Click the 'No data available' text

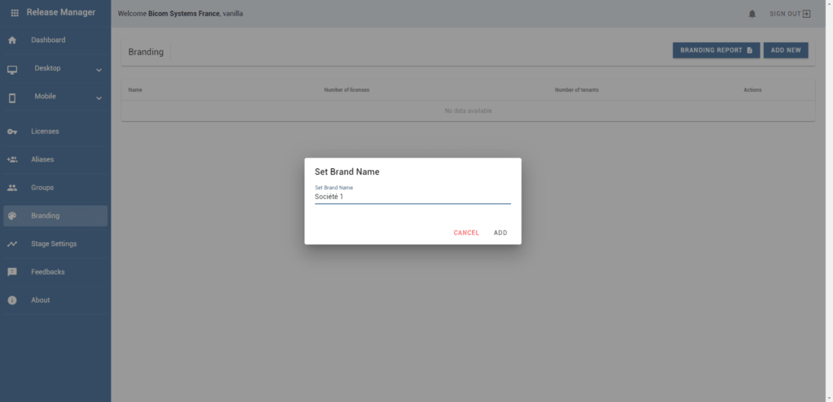pos(468,110)
